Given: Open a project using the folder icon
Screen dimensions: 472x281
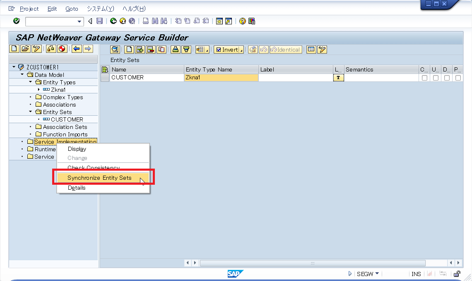Looking at the screenshot, I should [x=26, y=49].
